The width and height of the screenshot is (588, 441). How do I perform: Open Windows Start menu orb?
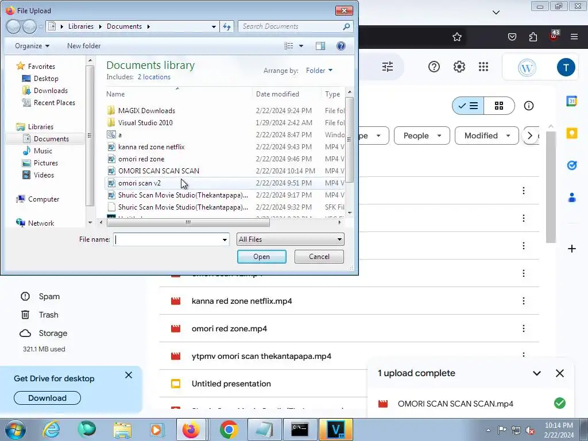pyautogui.click(x=15, y=430)
